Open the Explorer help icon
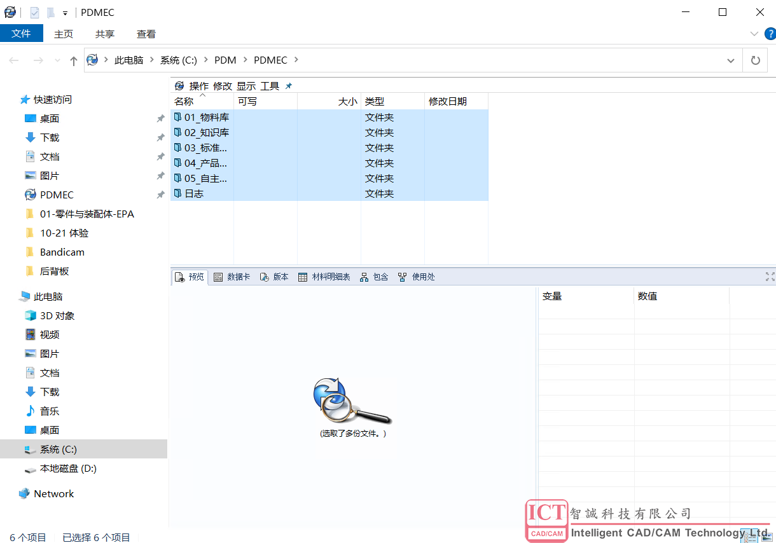This screenshot has width=776, height=543. coord(770,34)
